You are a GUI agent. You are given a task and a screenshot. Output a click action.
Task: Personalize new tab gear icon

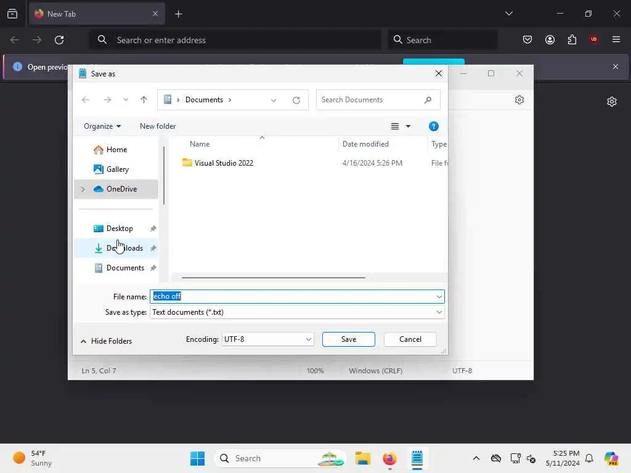(612, 102)
